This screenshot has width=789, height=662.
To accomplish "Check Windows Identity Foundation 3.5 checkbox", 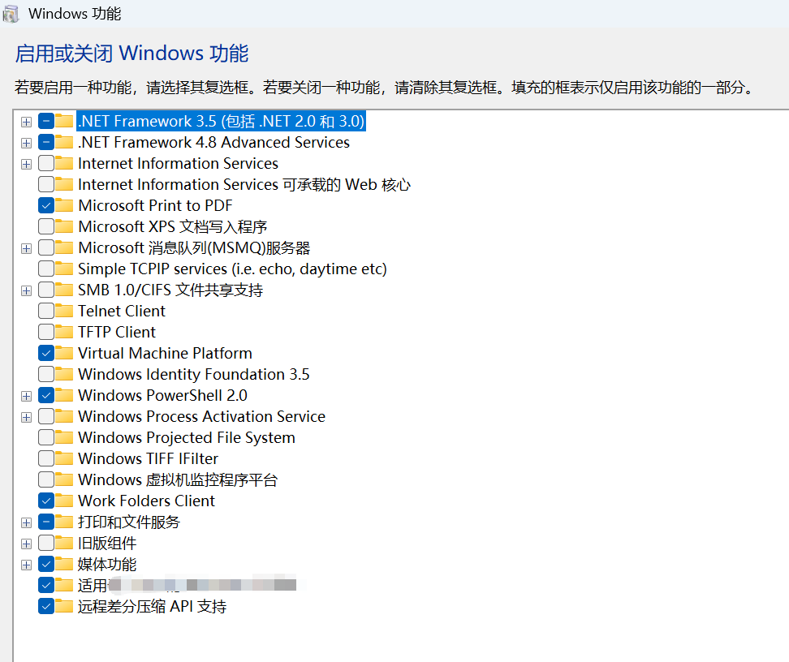I will coord(46,375).
